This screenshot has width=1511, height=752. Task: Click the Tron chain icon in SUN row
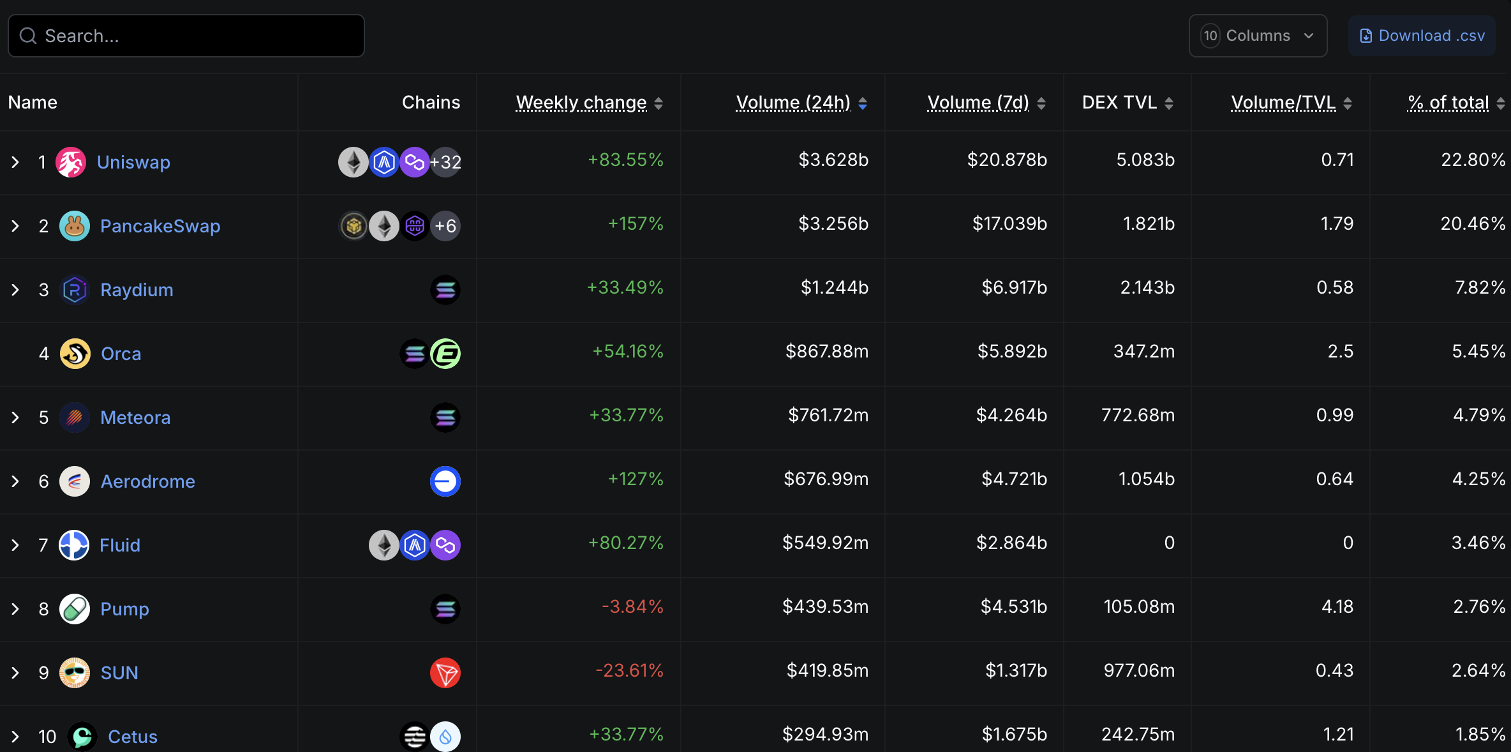click(x=445, y=673)
